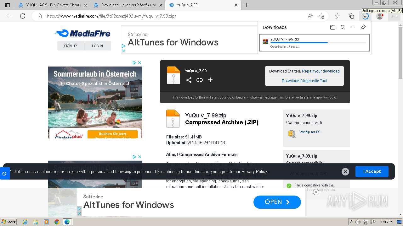The image size is (403, 226).
Task: Dismiss the cookie banner with X
Action: click(345, 172)
